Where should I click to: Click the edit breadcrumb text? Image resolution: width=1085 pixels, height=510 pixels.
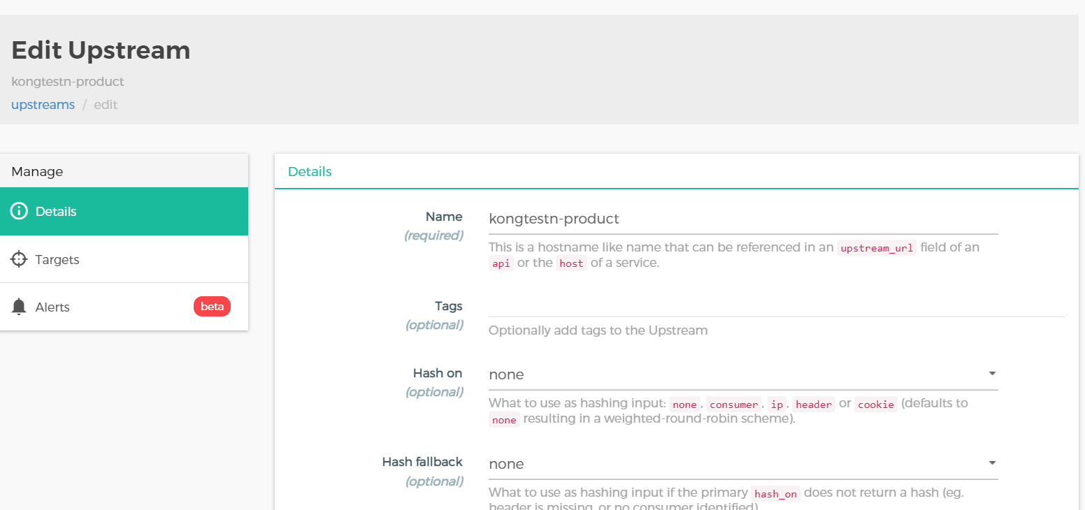click(106, 105)
